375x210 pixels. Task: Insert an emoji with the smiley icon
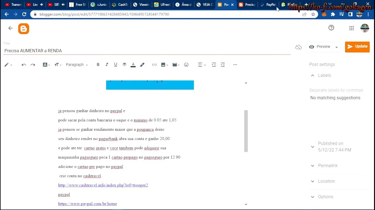[x=186, y=65]
